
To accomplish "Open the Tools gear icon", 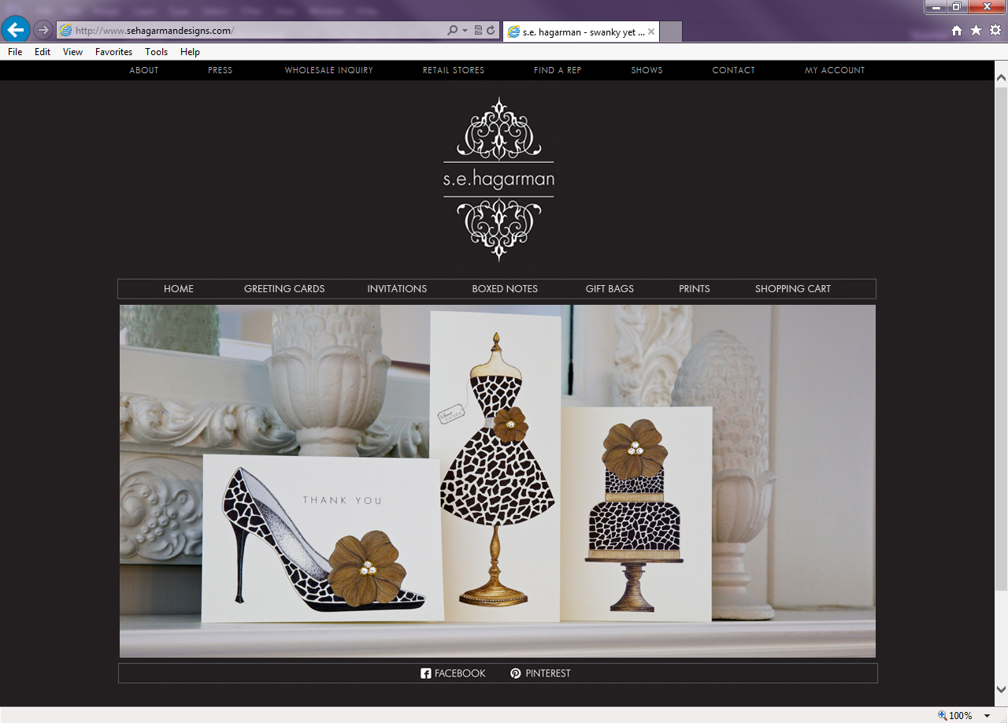I will pyautogui.click(x=995, y=31).
